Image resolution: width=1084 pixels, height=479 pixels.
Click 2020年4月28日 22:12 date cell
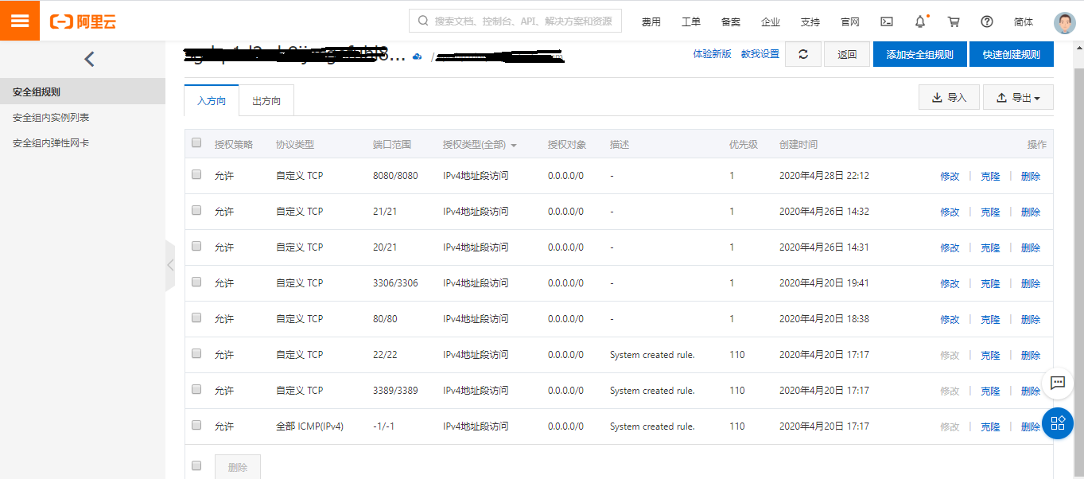pos(824,176)
